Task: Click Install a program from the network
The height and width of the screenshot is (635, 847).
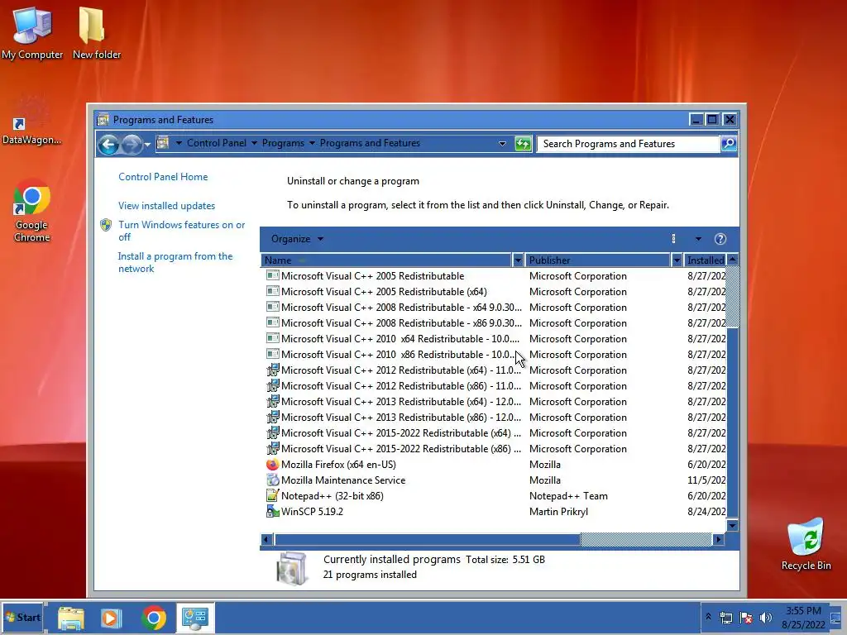Action: point(175,262)
